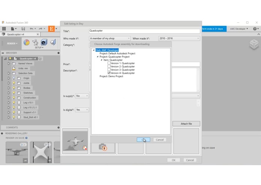Open the When made it dropdown

click(x=179, y=38)
